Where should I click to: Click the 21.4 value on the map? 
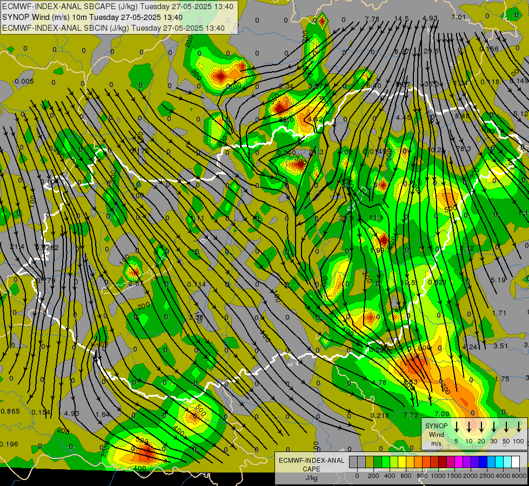17,247
